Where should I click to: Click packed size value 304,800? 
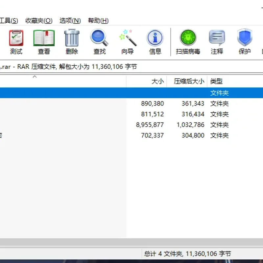click(x=193, y=135)
